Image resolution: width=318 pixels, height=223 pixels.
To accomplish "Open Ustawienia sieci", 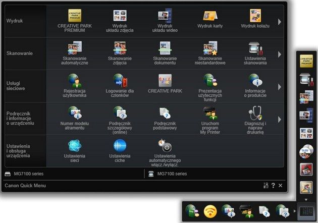I will click(75, 151).
